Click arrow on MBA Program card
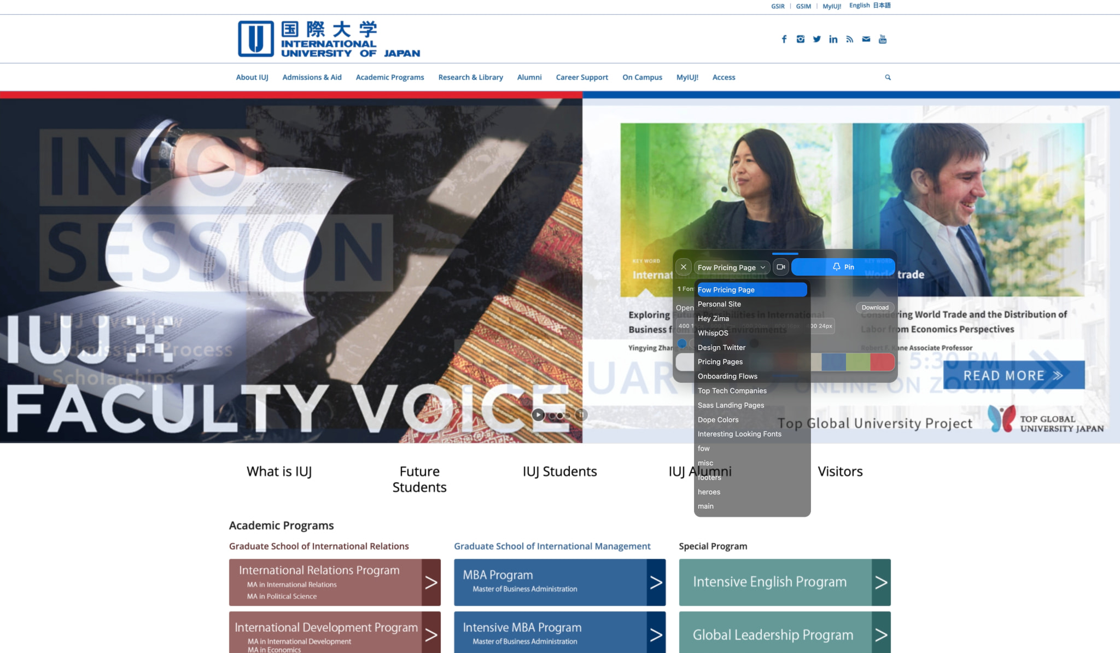The height and width of the screenshot is (653, 1120). pyautogui.click(x=656, y=582)
